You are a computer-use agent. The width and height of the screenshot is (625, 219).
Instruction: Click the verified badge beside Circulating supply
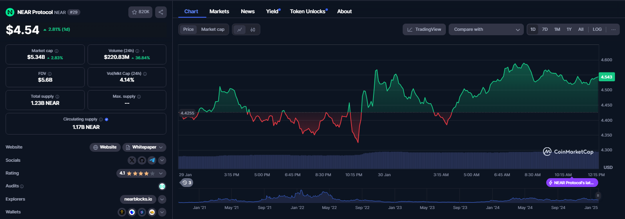point(107,119)
